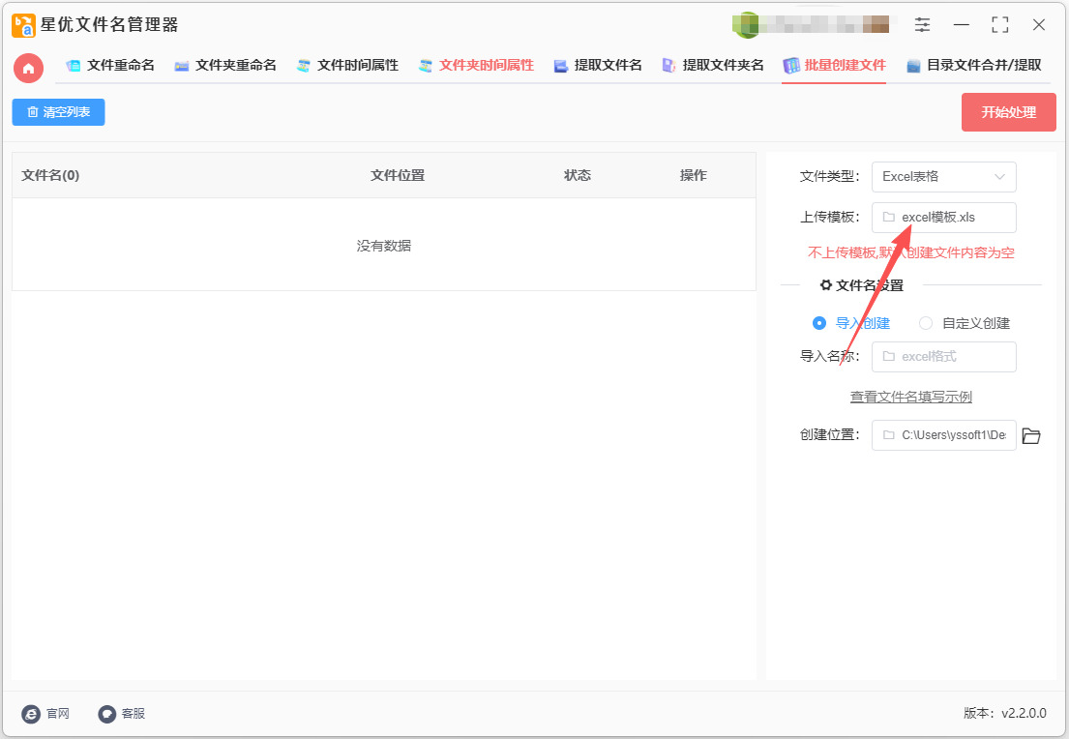1069x739 pixels.
Task: Open 客服 support in footer
Action: click(122, 714)
